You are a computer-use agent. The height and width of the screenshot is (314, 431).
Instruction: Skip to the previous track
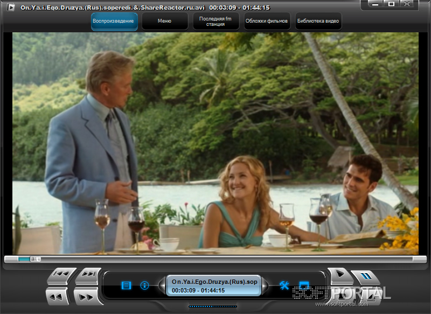[x=61, y=276]
